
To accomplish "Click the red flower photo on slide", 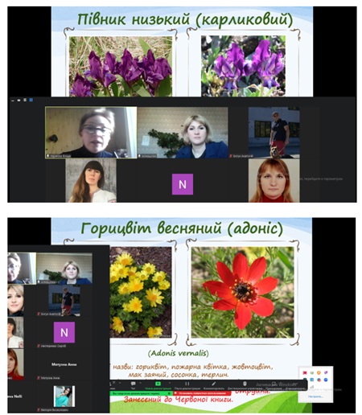I will [242, 292].
